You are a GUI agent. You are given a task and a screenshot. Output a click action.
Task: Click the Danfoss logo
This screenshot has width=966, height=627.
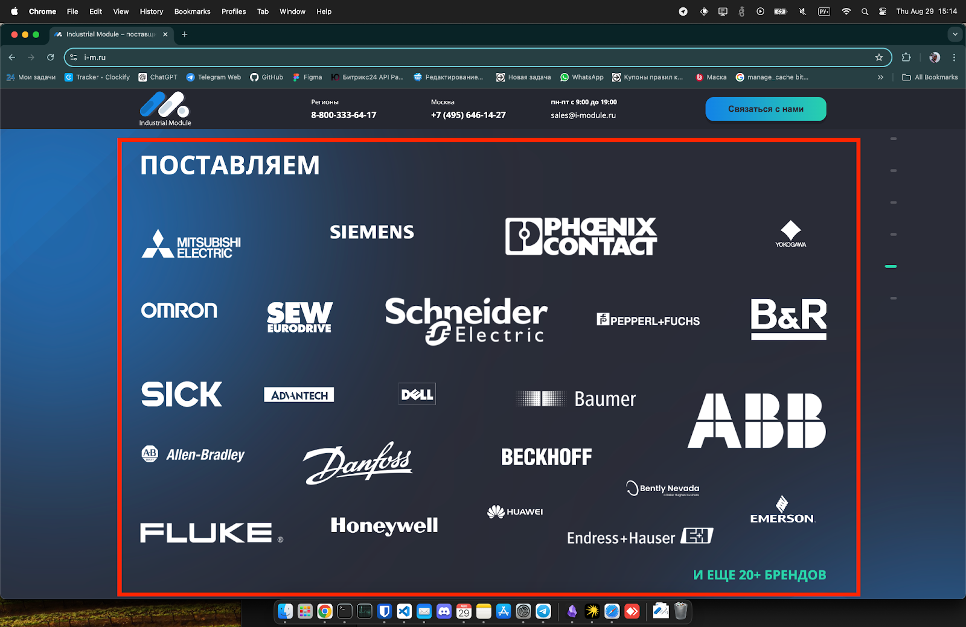[x=358, y=463]
